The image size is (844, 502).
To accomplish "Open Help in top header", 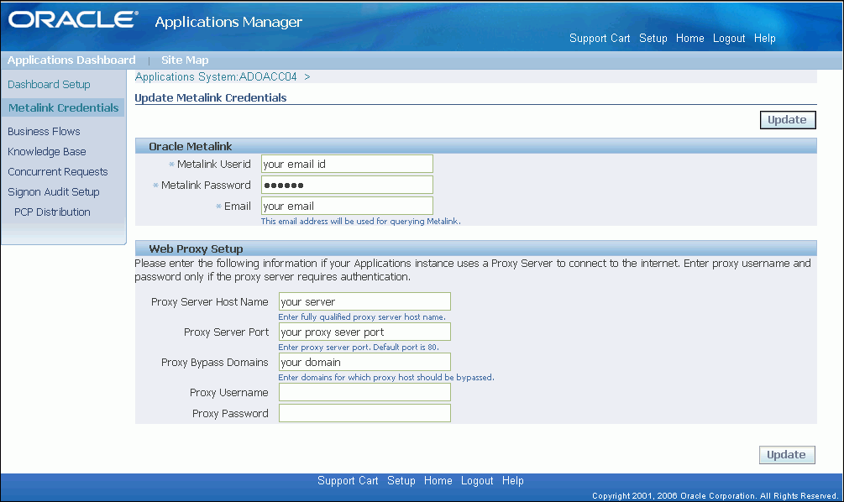I will (764, 39).
